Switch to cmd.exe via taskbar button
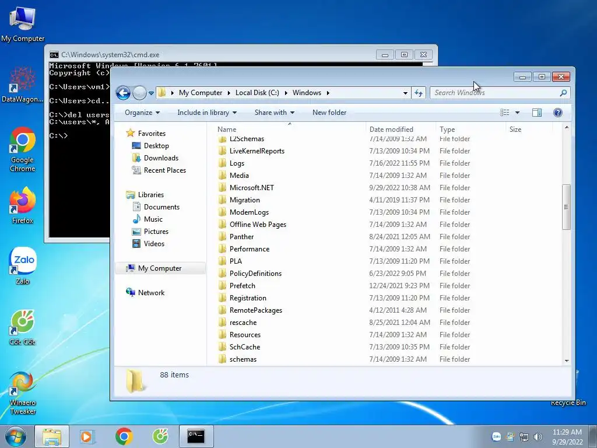Image resolution: width=597 pixels, height=448 pixels. pos(196,436)
